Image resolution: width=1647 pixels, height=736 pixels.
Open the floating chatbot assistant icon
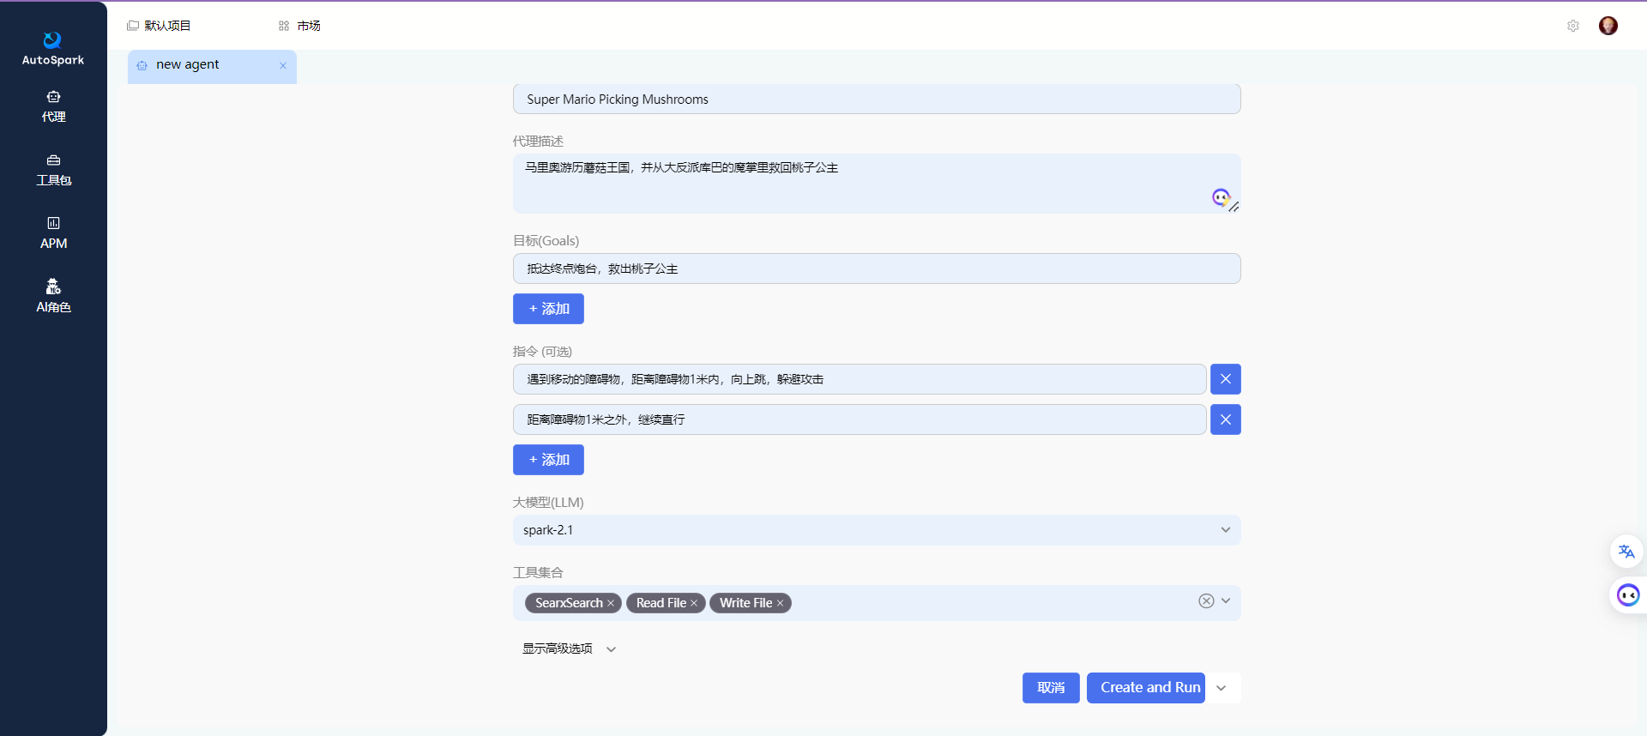(x=1627, y=595)
